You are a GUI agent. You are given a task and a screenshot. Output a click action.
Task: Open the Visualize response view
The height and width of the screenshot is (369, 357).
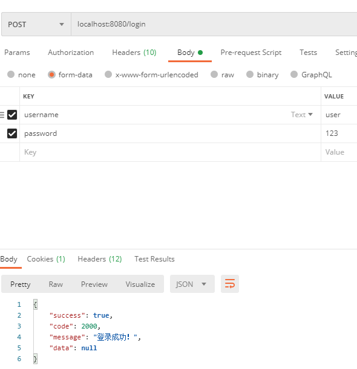[x=140, y=284]
